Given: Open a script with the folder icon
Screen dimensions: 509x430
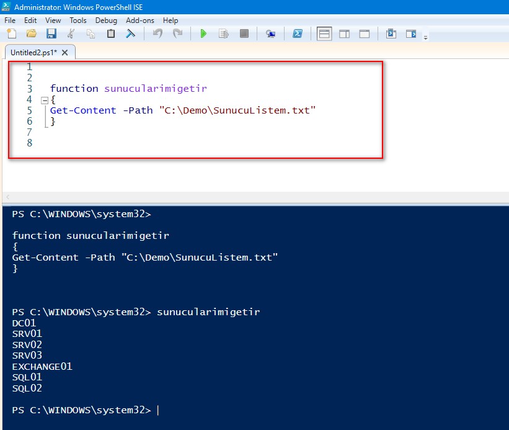Looking at the screenshot, I should tap(31, 34).
